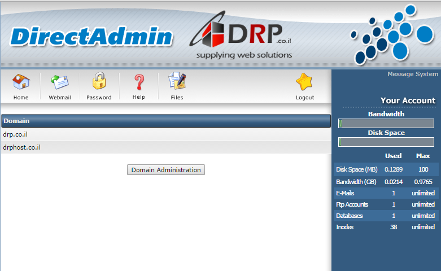Click the DirectAdmin logo in the banner

(91, 37)
